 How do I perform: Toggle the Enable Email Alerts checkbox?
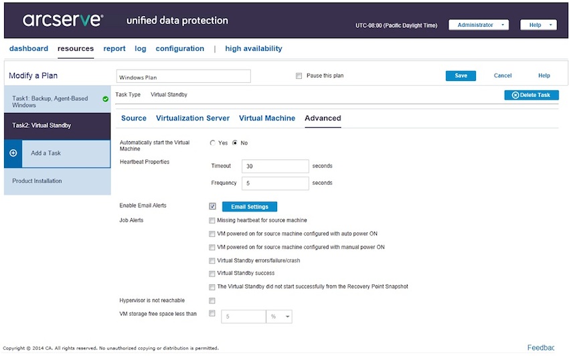(x=212, y=206)
